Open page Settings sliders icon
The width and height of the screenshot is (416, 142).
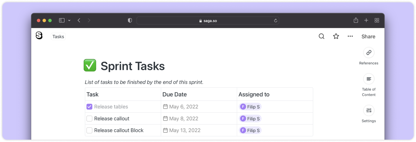(x=369, y=110)
